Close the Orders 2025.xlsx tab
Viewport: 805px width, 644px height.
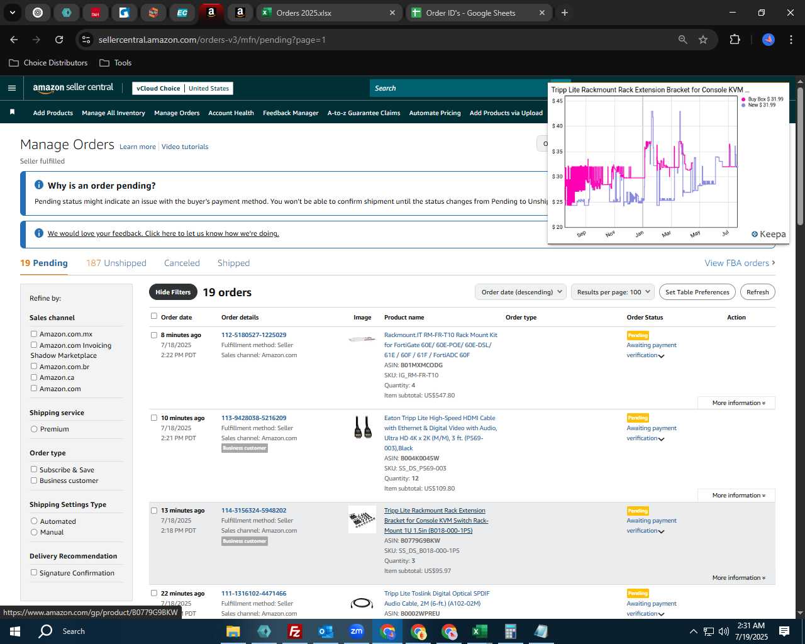pyautogui.click(x=392, y=13)
